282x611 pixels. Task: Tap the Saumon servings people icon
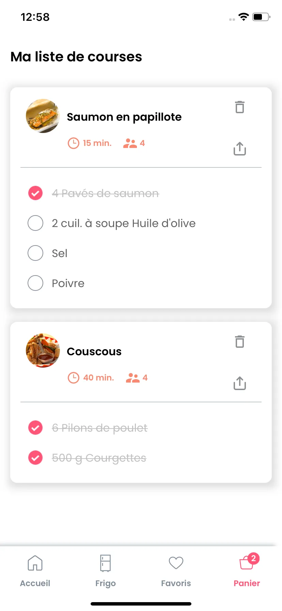(130, 143)
